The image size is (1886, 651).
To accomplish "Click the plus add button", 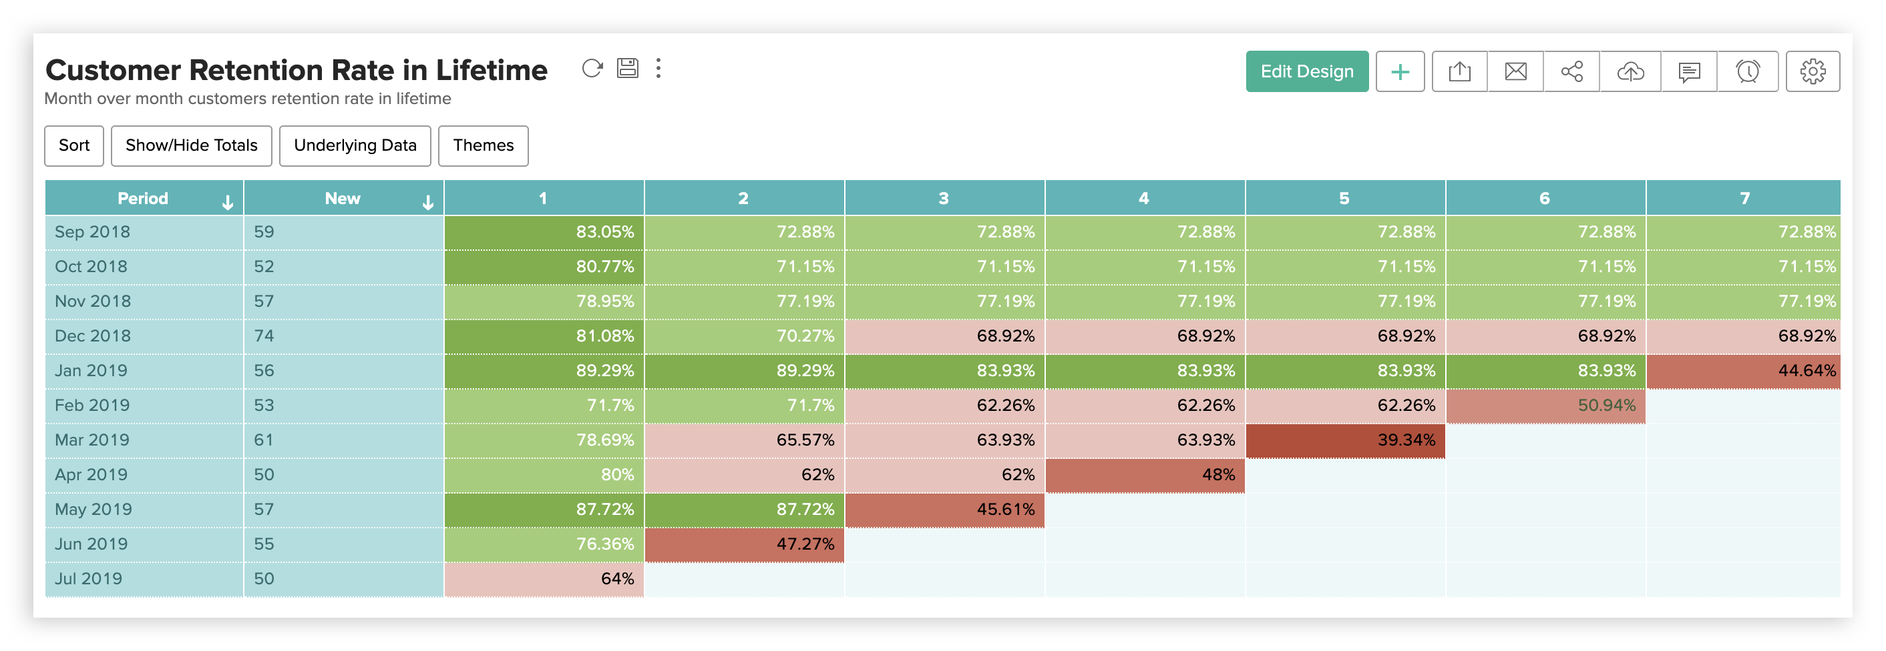I will (1400, 71).
